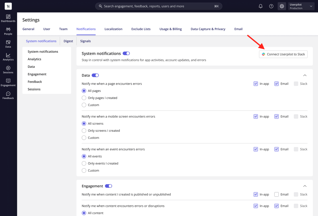Viewport: 318px width, 216px height.
Task: Click the search magnifier icon
Action: (100, 6)
